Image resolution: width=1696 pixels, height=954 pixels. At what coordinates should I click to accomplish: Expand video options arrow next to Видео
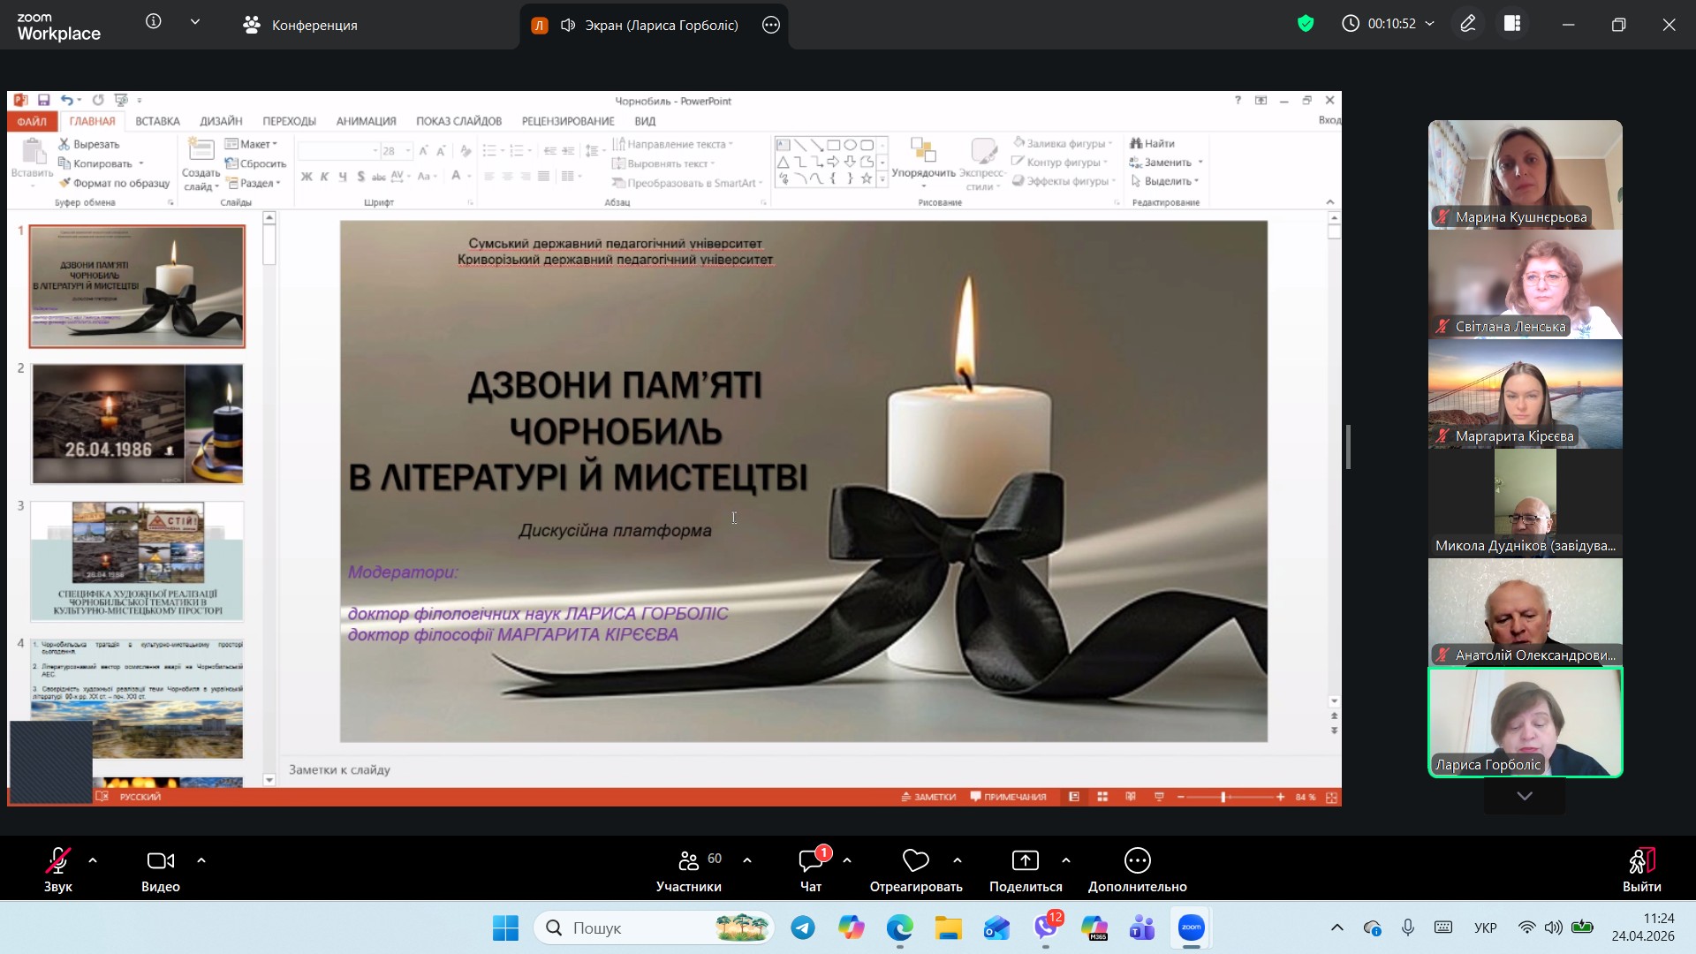201,860
